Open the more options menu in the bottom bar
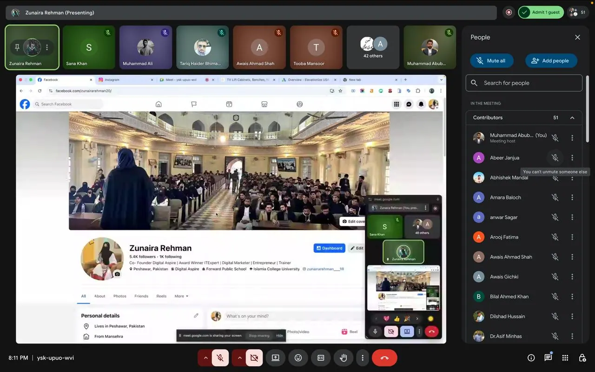 (363, 358)
